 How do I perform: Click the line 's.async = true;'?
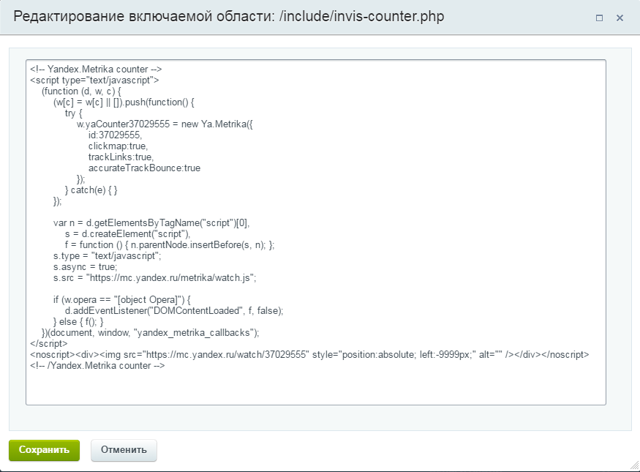coord(86,267)
